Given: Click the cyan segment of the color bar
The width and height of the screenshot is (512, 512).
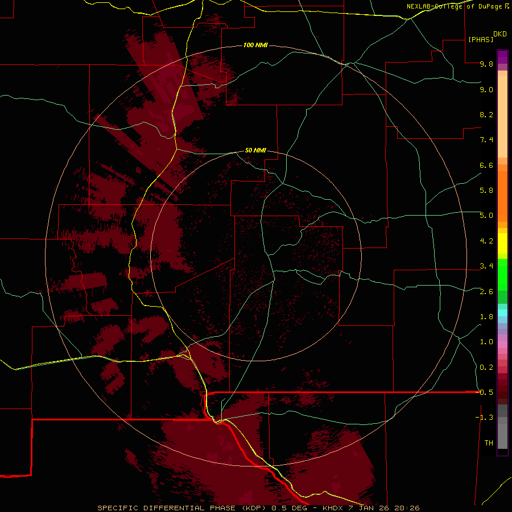Looking at the screenshot, I should 502,313.
